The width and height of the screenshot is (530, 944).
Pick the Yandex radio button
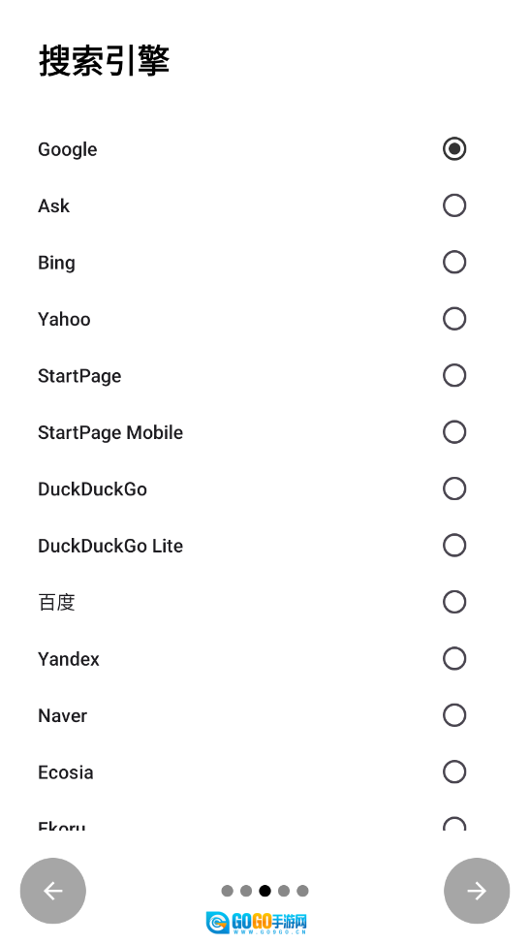click(x=454, y=658)
